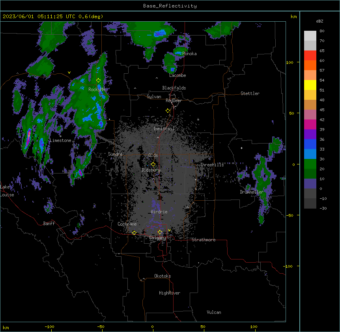Select the Strathmore city label
Screen dimensions: 340x332
(204, 240)
